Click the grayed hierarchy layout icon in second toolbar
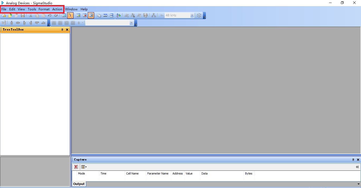This screenshot has height=188, width=361. coord(4,23)
